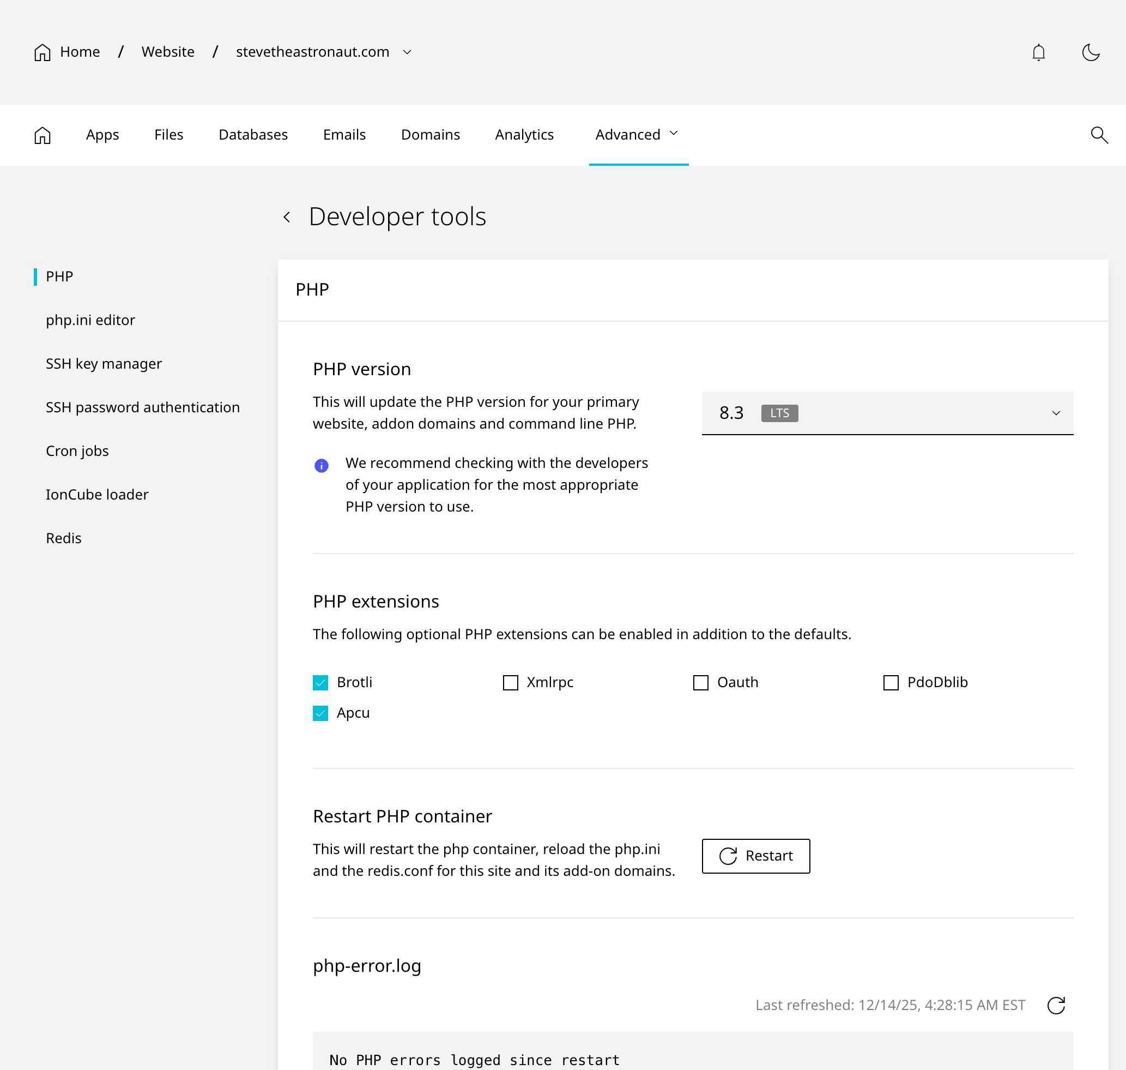Switch to the Databases tab

coord(253,135)
